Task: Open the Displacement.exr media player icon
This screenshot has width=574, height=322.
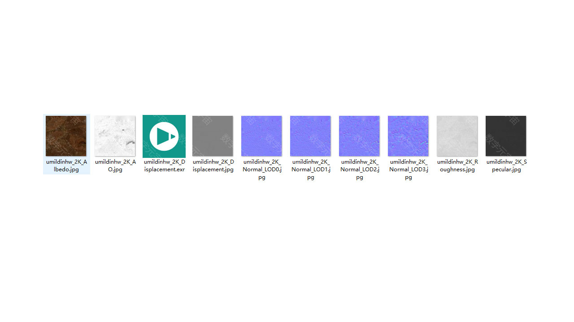Action: point(164,136)
